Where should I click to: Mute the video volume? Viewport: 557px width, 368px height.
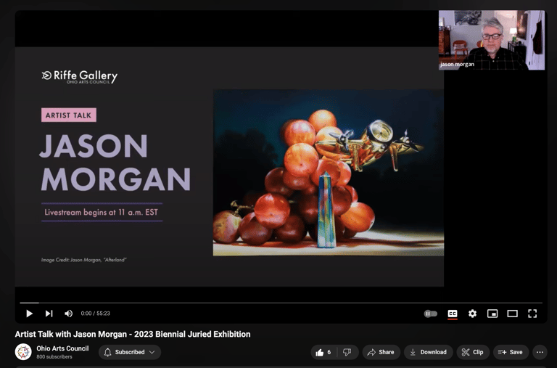click(68, 314)
